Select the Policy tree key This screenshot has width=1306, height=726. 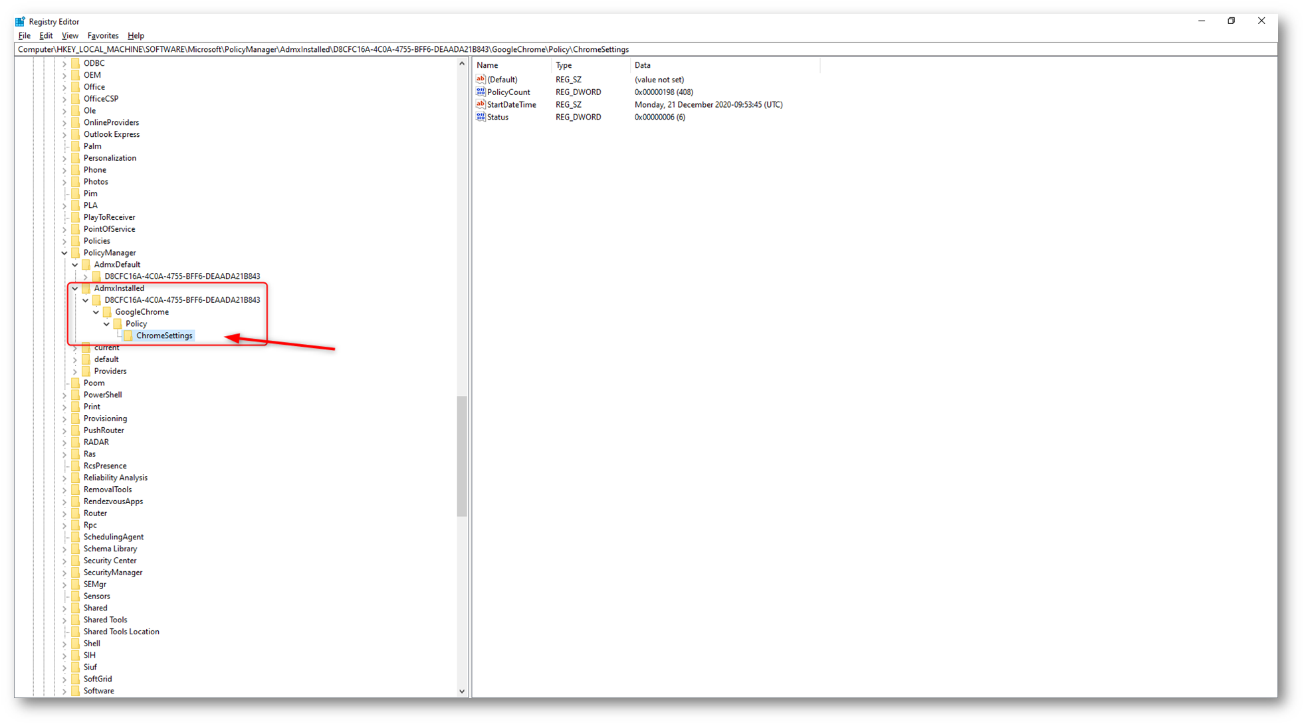point(136,324)
